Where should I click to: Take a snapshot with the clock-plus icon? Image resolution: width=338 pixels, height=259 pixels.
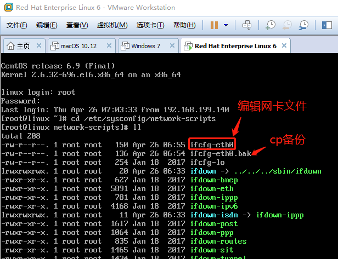tap(271, 25)
